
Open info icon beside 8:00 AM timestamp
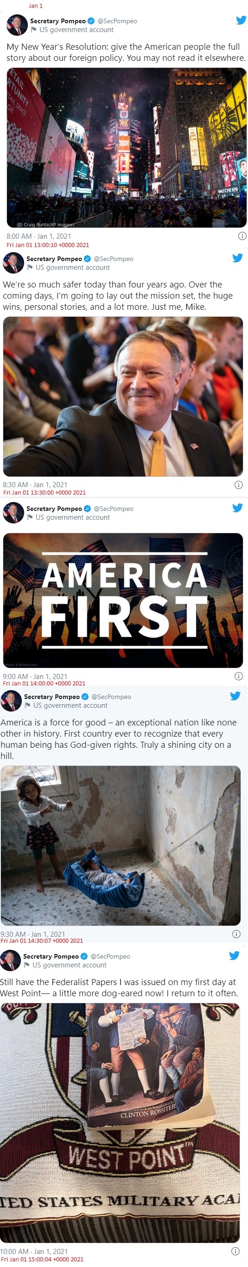(241, 236)
